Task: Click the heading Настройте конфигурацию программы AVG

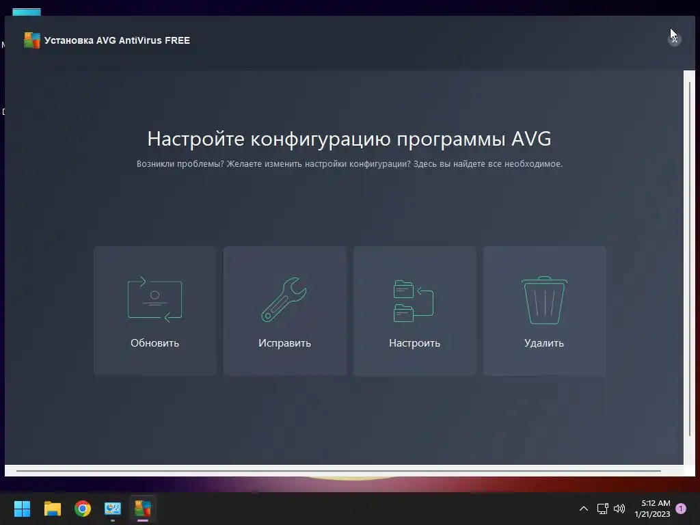Action: pos(349,139)
